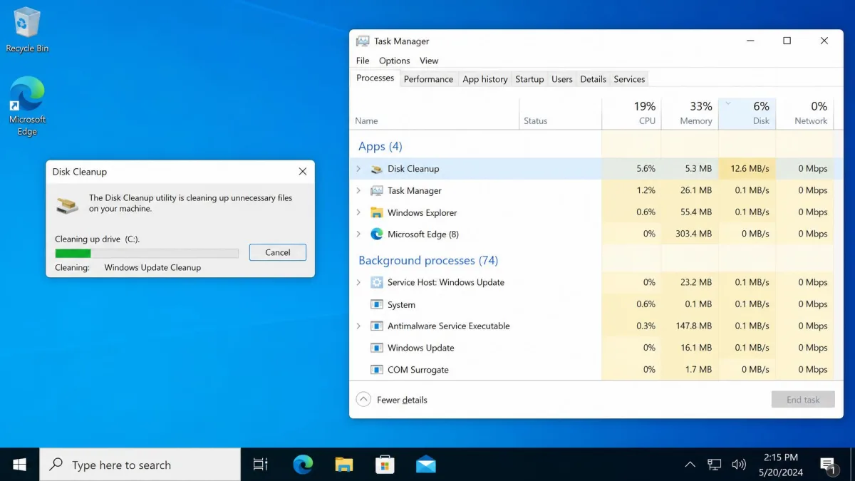Click the Task Manager process row icon
The height and width of the screenshot is (481, 855).
pos(377,191)
